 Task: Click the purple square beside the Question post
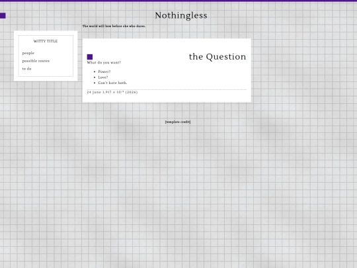[90, 57]
